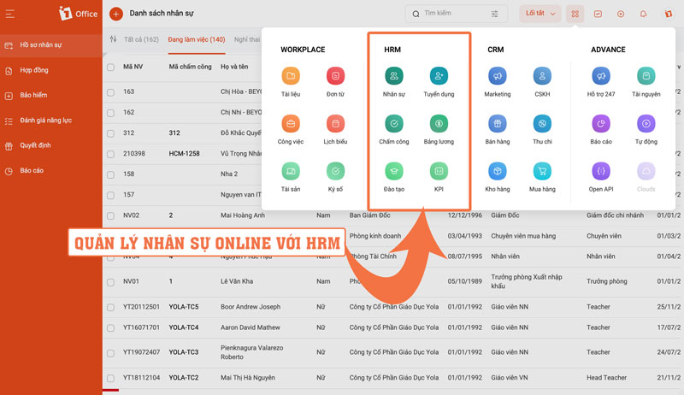Image resolution: width=684 pixels, height=395 pixels.
Task: Click the Tìm kiếm search field
Action: pos(457,14)
